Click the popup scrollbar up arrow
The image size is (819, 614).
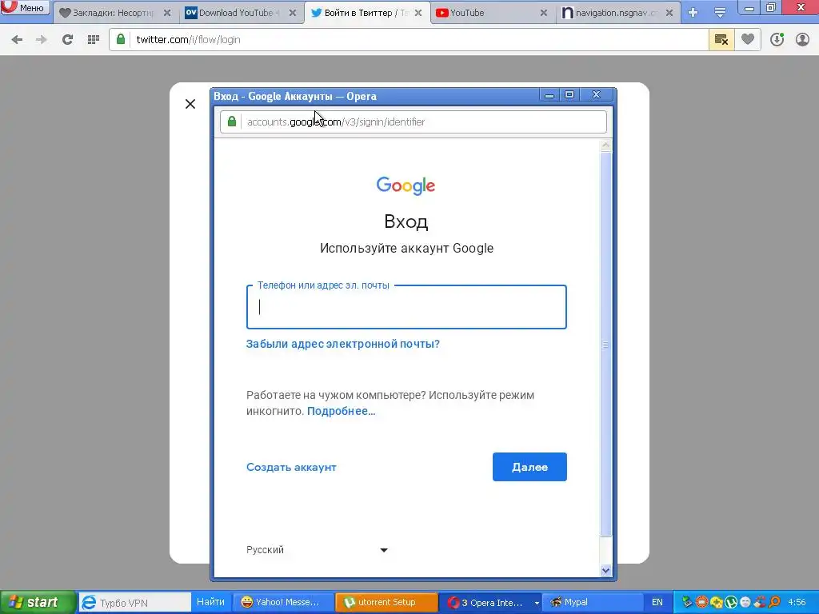(606, 146)
